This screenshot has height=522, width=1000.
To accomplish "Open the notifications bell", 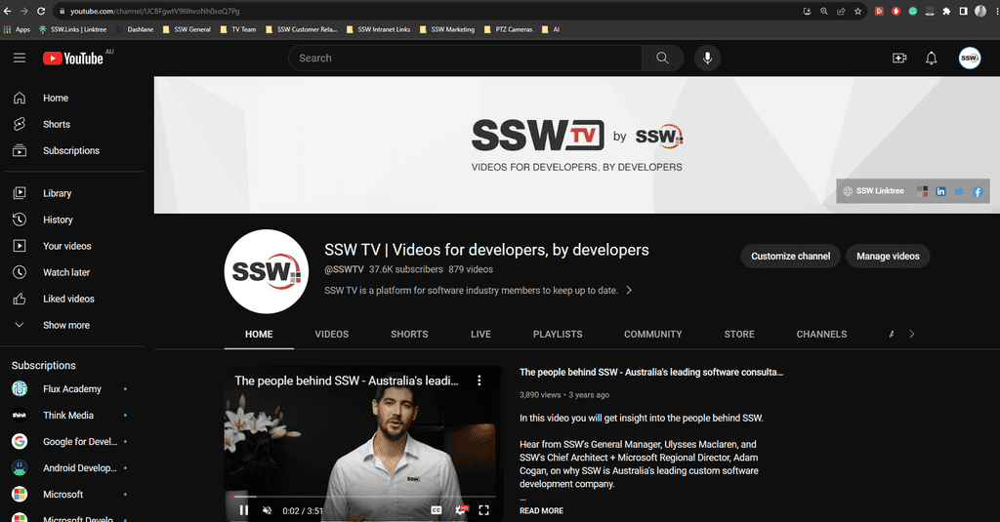I will click(931, 59).
